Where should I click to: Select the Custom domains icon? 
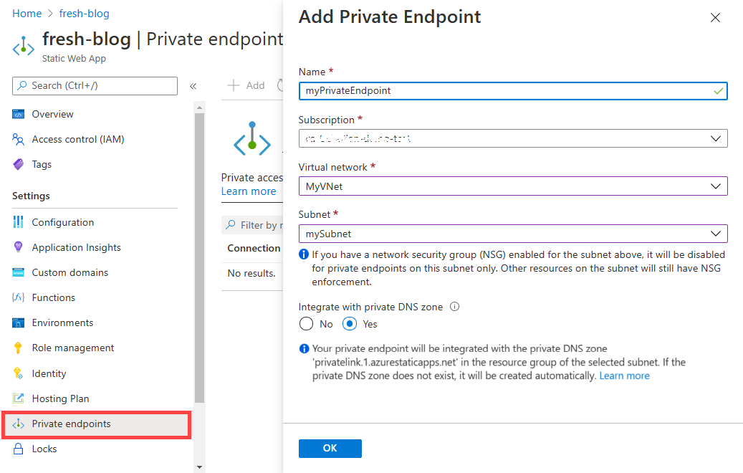[x=19, y=272]
